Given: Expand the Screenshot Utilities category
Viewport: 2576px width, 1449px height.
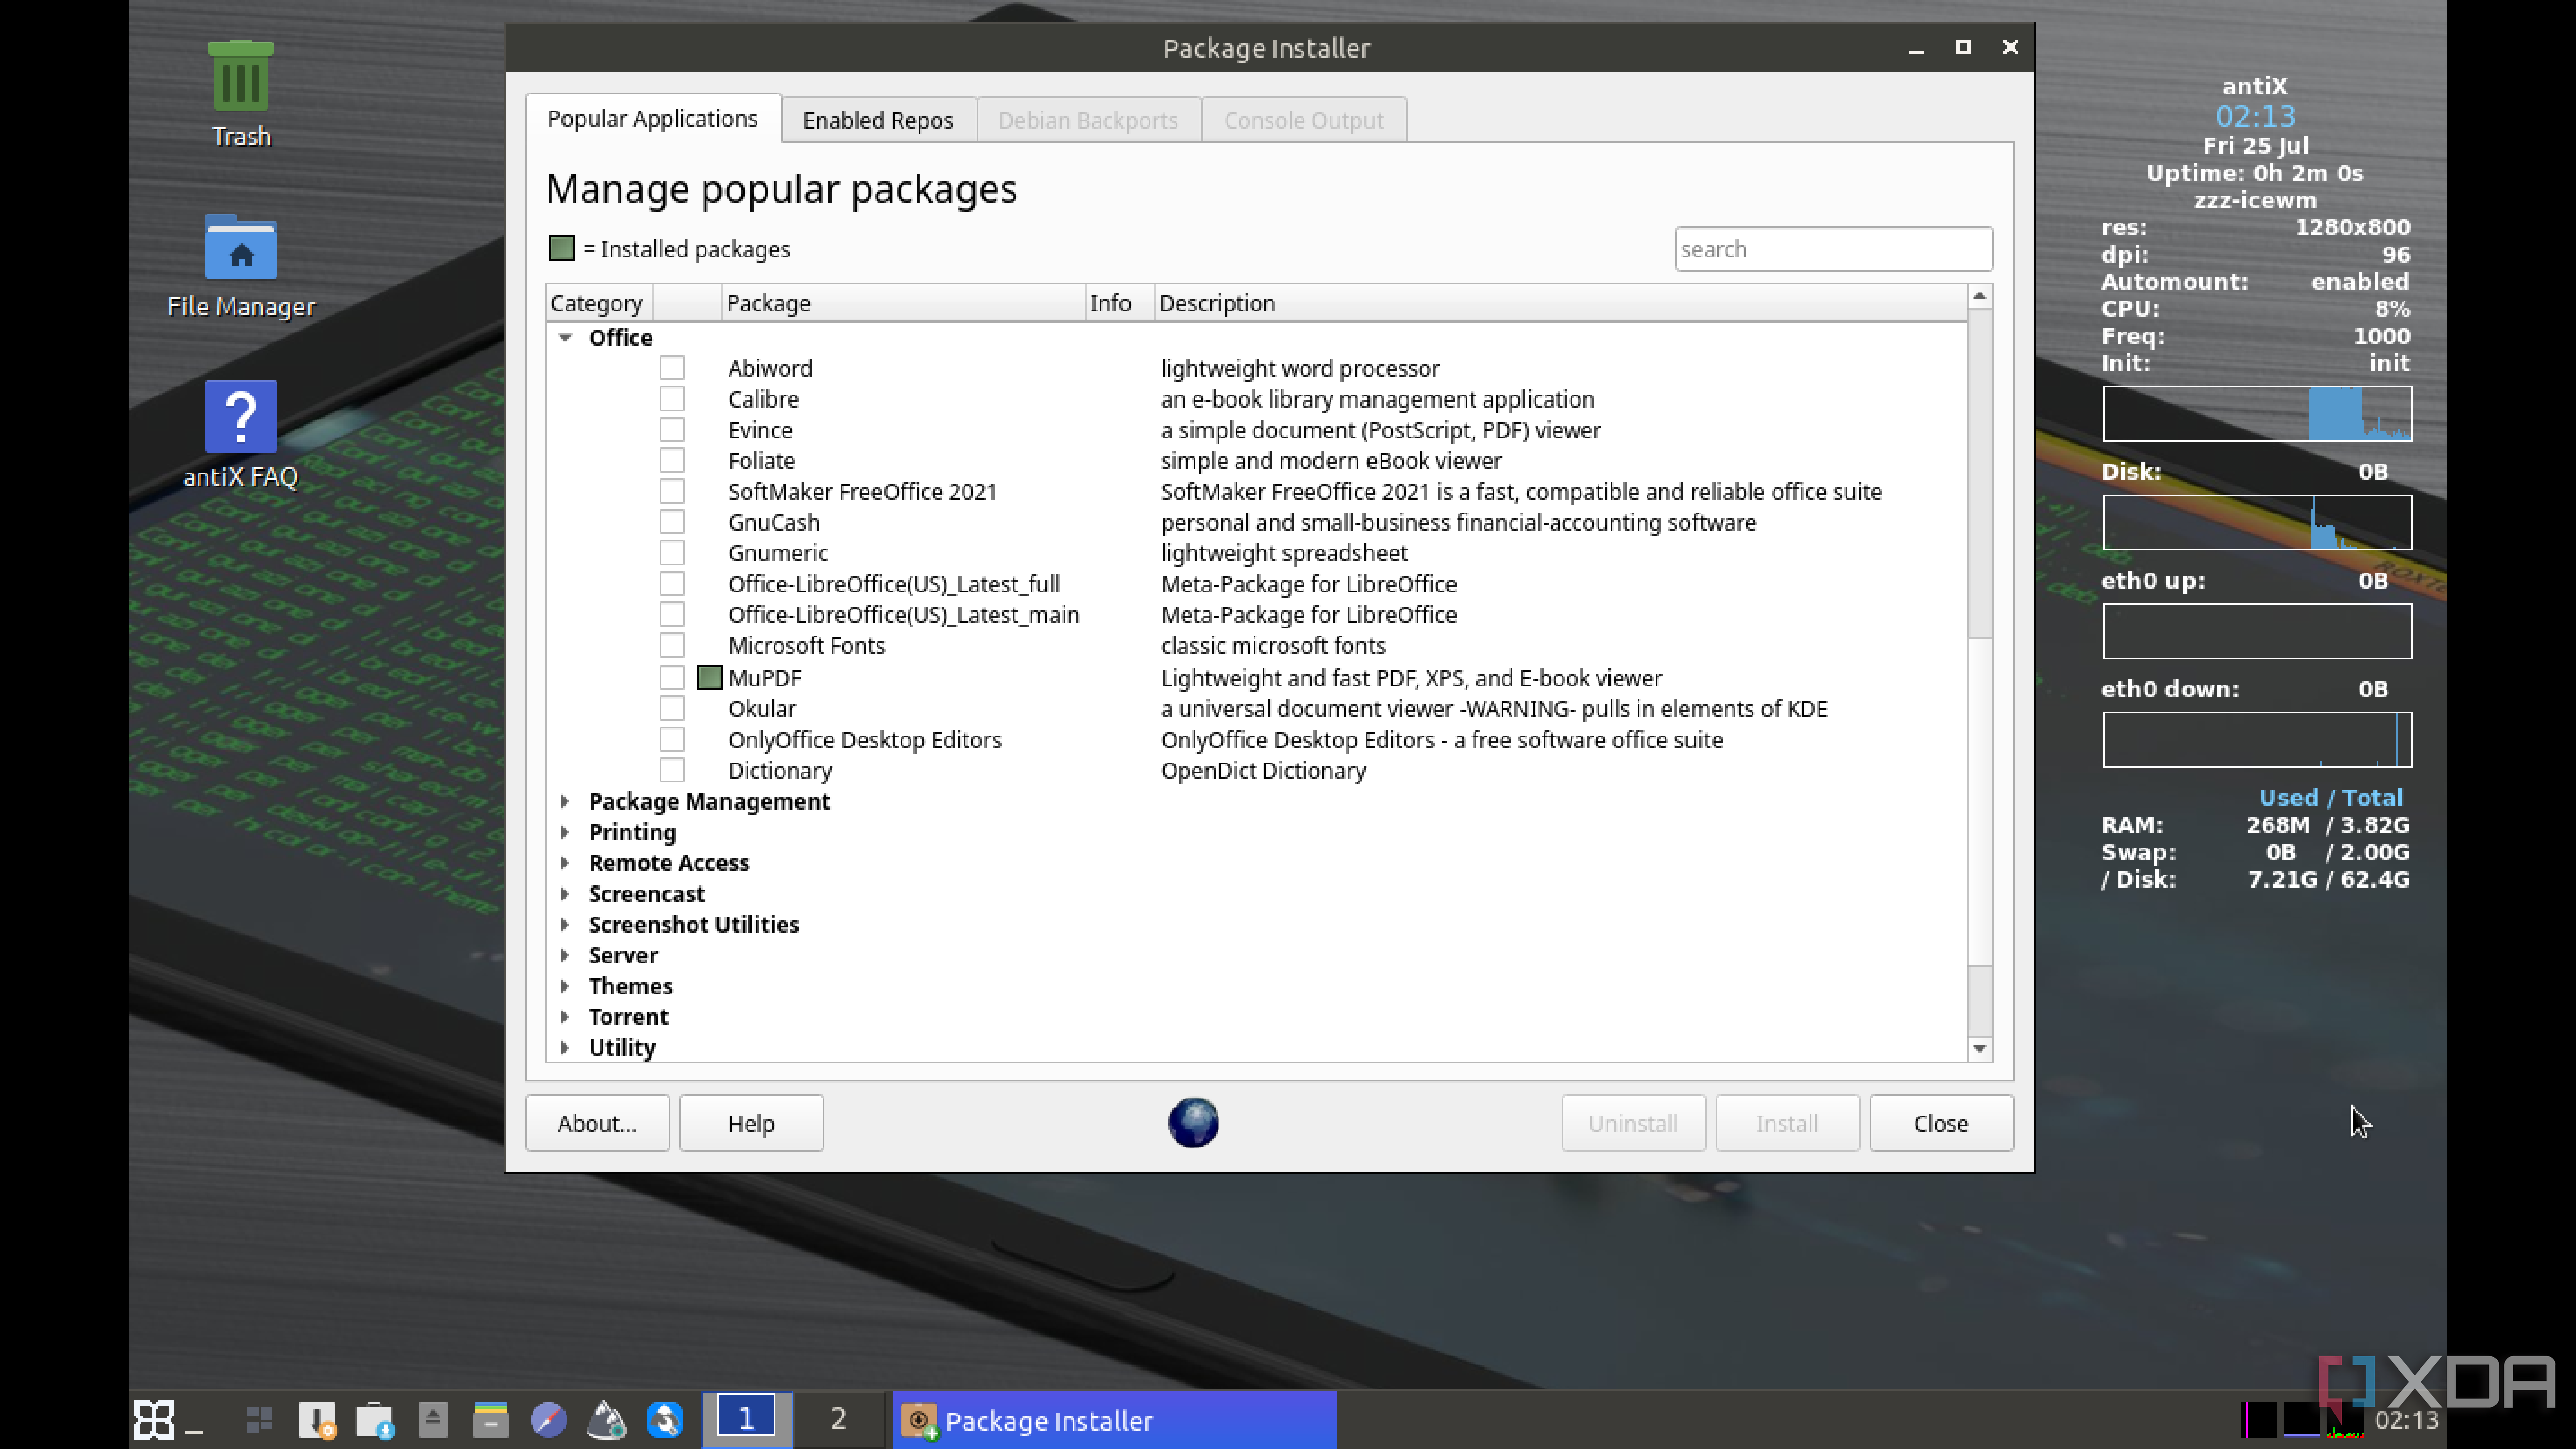Looking at the screenshot, I should [x=565, y=924].
